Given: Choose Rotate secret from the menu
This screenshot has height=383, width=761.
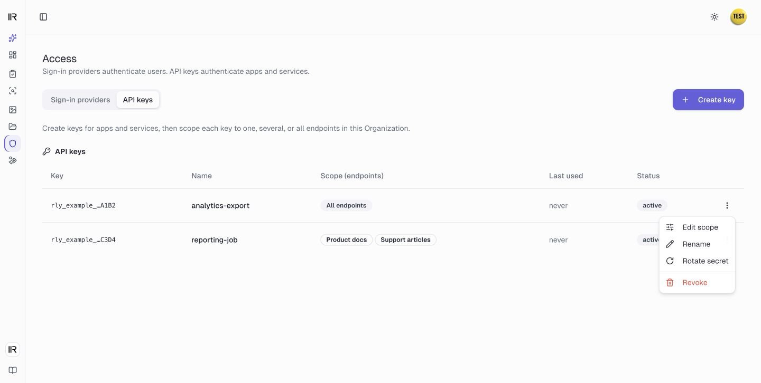Looking at the screenshot, I should pyautogui.click(x=697, y=261).
